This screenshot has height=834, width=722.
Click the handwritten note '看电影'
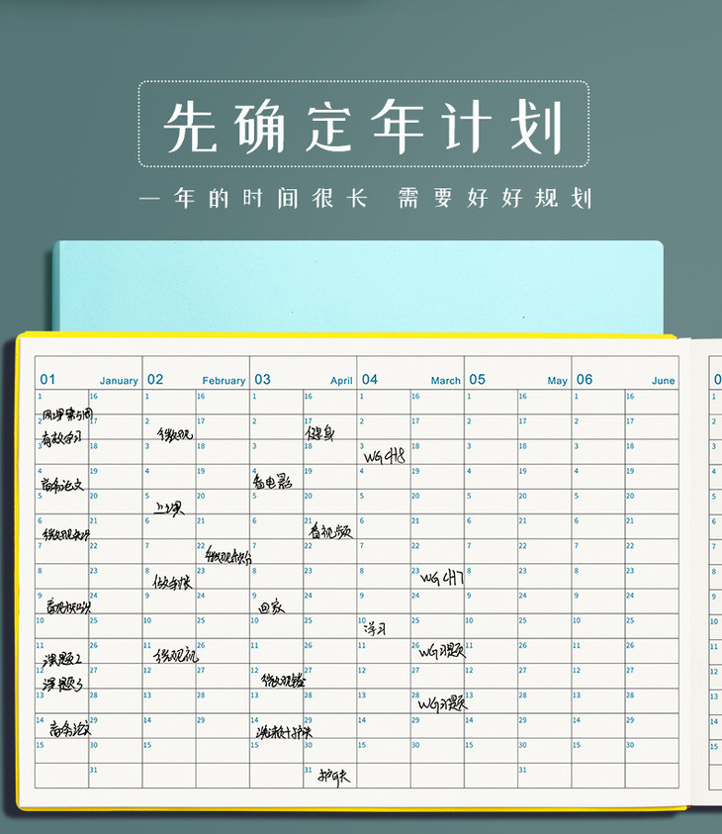(x=273, y=482)
